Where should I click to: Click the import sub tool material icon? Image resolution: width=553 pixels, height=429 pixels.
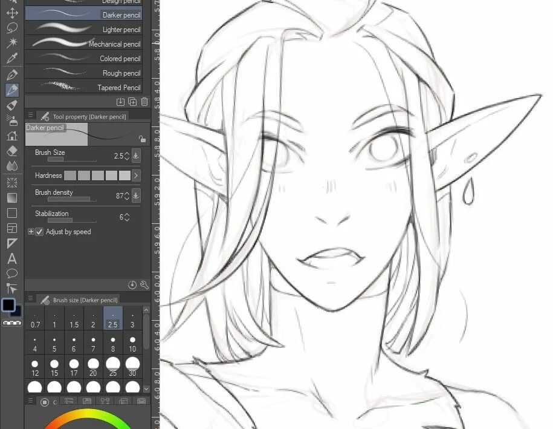coord(120,102)
